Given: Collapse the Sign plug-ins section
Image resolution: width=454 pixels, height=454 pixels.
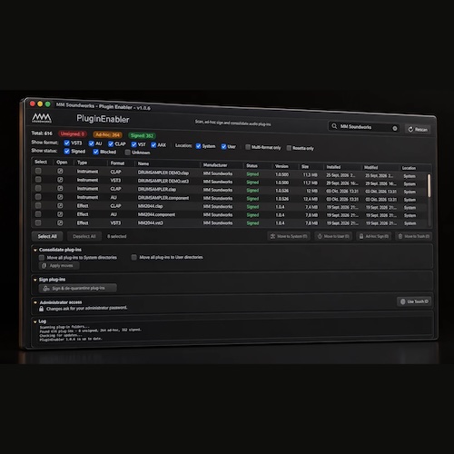Looking at the screenshot, I should pos(35,280).
